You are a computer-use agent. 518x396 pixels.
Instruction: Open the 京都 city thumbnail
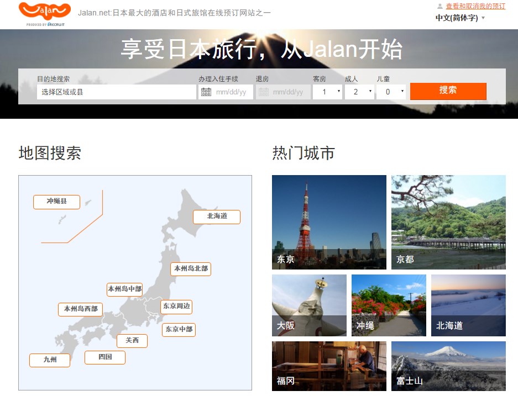point(448,222)
